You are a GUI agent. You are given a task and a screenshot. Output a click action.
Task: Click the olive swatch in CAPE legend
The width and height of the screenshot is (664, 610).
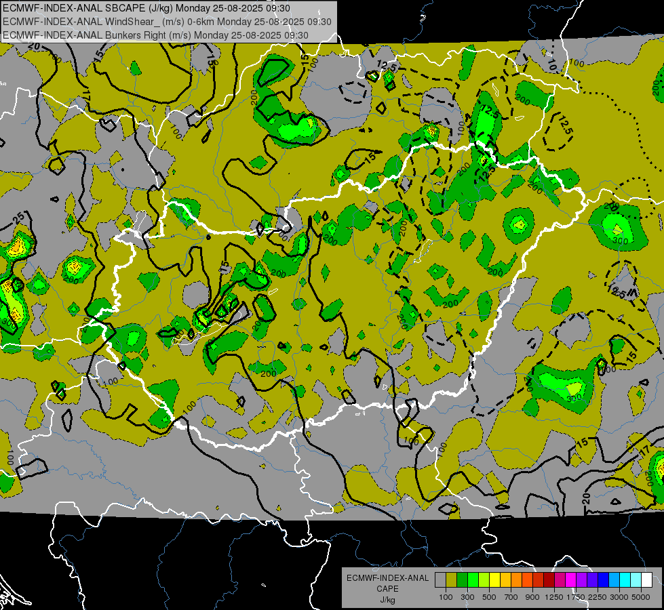coord(452,580)
